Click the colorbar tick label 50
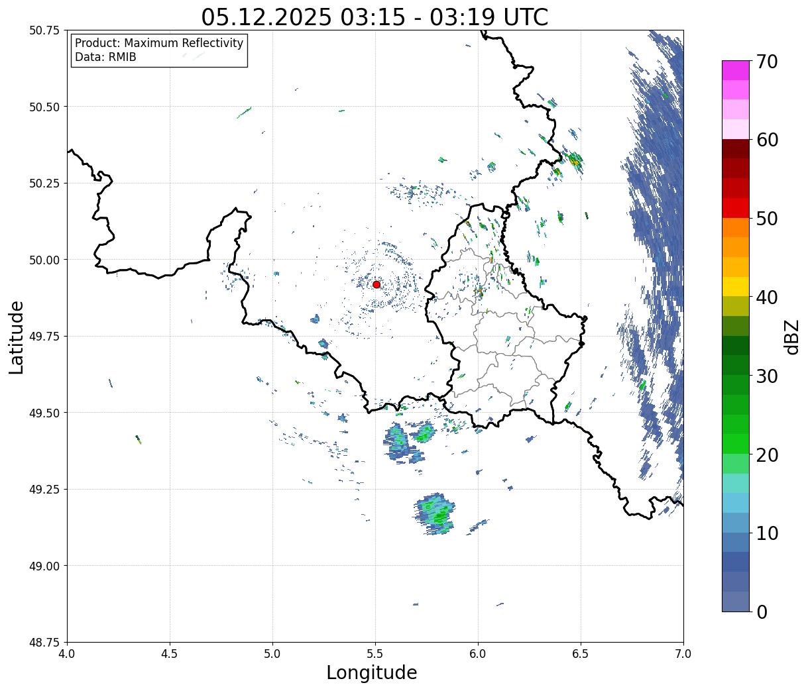This screenshot has width=808, height=689. click(767, 219)
